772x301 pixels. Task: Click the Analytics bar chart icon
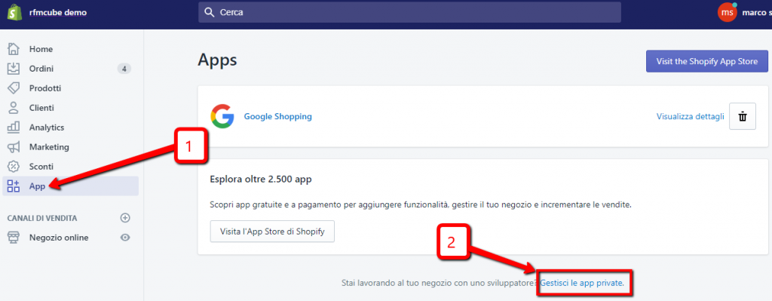click(14, 127)
